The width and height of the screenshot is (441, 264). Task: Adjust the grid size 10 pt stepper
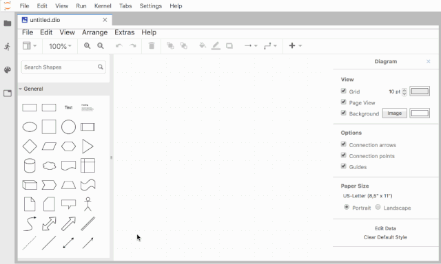[404, 91]
